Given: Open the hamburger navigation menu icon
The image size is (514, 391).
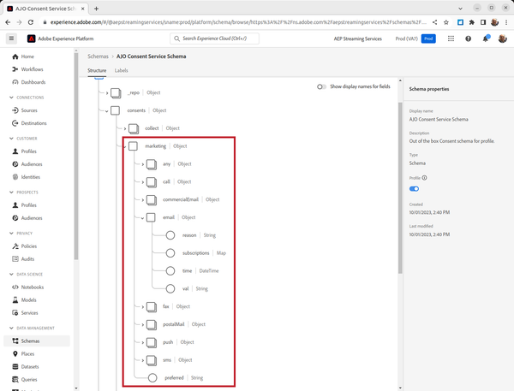Looking at the screenshot, I should (11, 39).
